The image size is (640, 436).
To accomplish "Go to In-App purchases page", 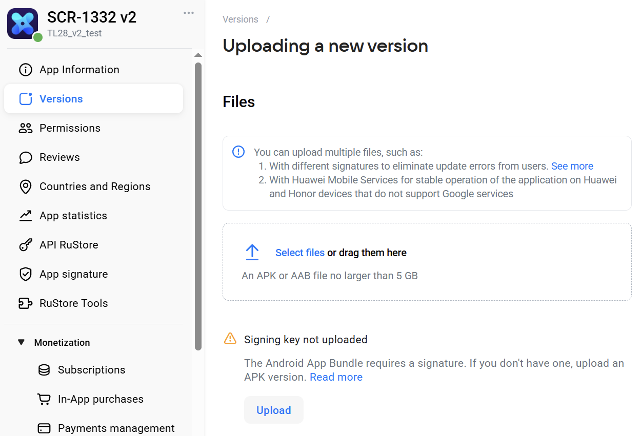I will click(101, 399).
